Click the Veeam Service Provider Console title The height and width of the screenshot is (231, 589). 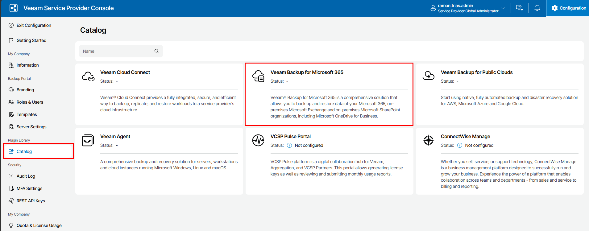(68, 8)
